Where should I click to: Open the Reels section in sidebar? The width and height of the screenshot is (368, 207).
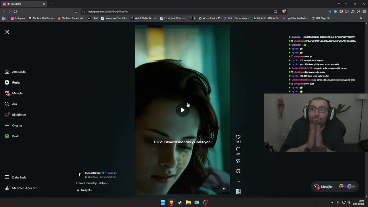[12, 83]
